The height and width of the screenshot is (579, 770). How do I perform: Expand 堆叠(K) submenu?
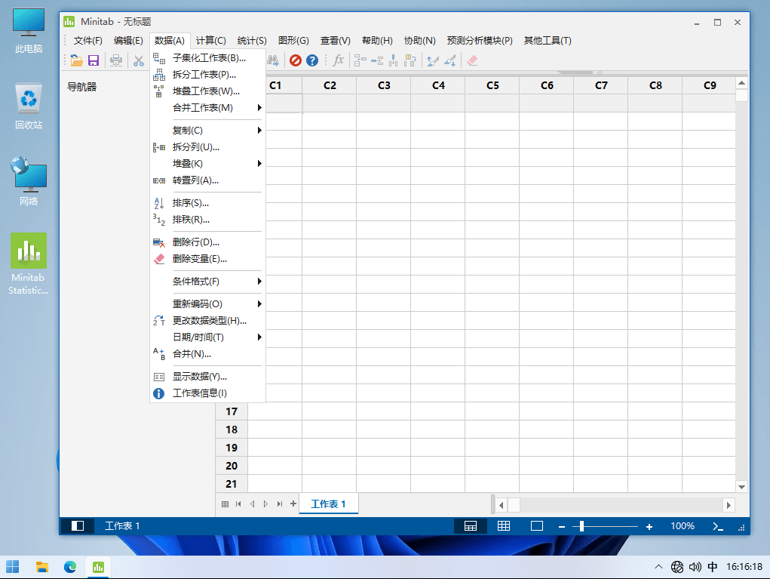coord(207,164)
